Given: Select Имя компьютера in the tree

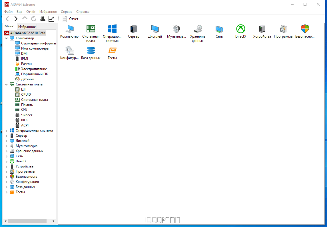Looking at the screenshot, I should click(x=32, y=48).
